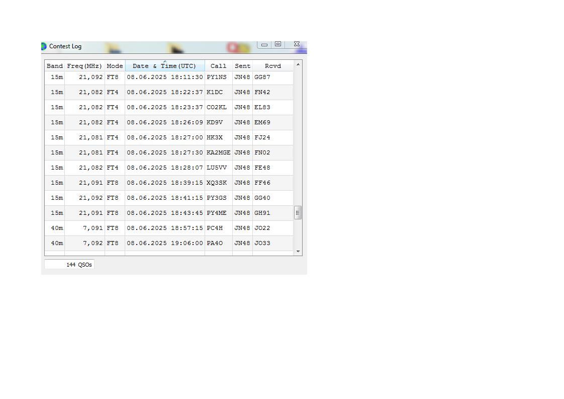Click the vertical scrollbar thumb
The image size is (564, 399).
pos(298,213)
